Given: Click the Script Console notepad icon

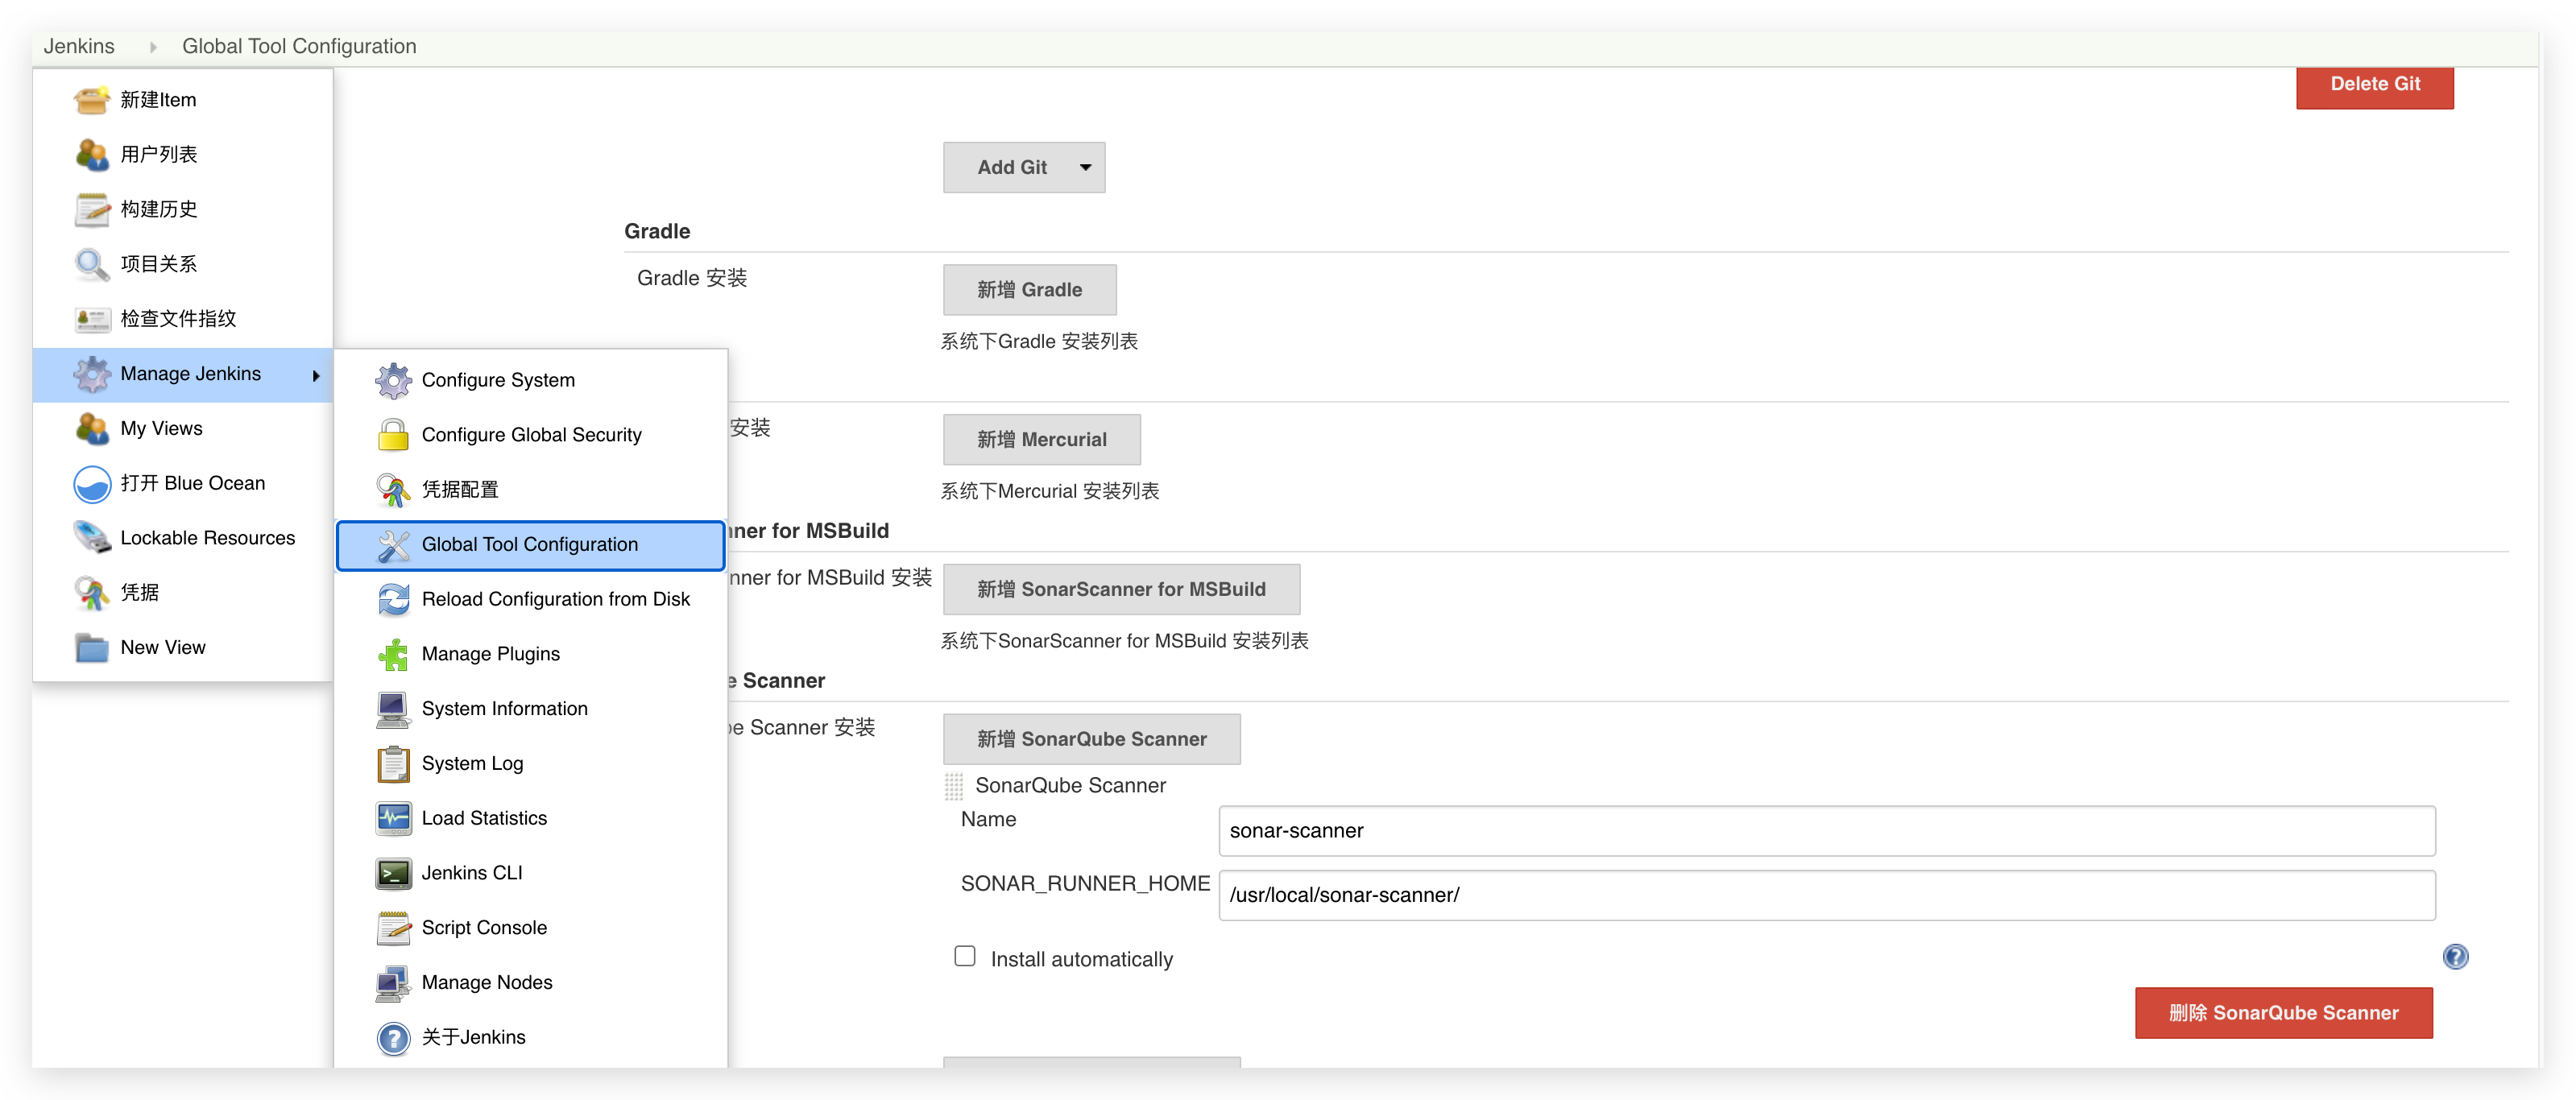Looking at the screenshot, I should (x=393, y=928).
